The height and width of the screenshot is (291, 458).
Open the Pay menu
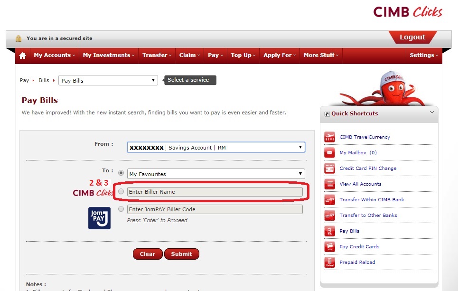215,55
